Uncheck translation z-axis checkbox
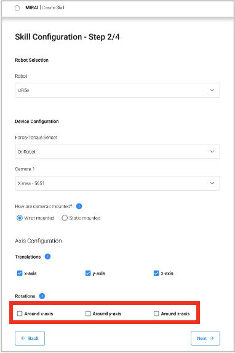 click(156, 273)
